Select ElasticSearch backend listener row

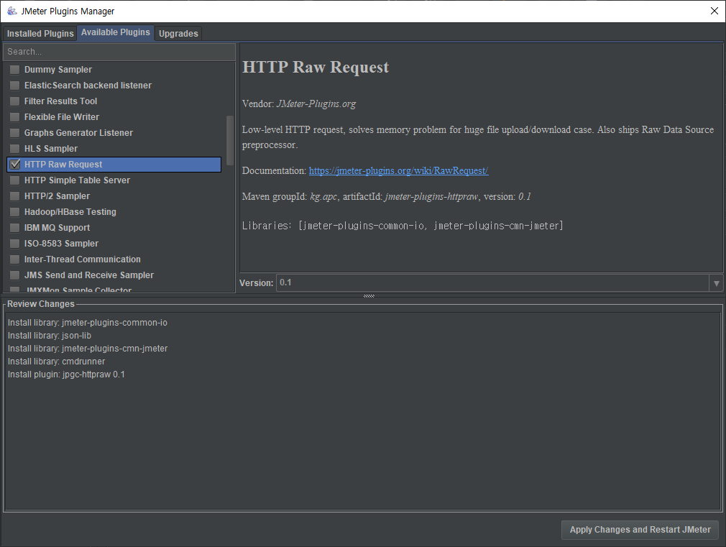[114, 86]
